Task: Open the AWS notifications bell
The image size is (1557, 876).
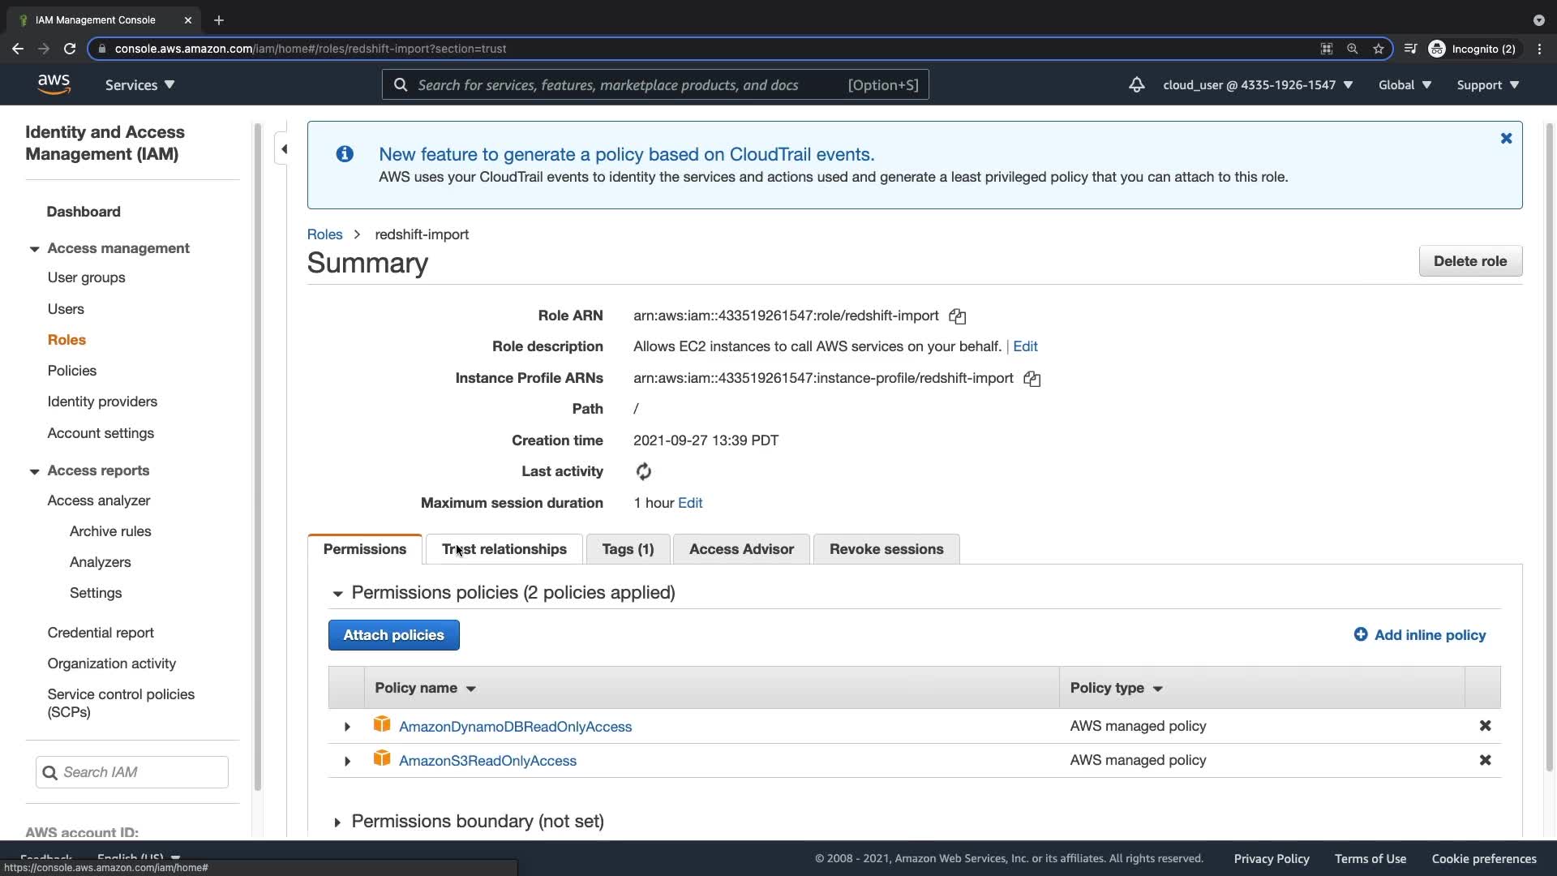Action: tap(1136, 84)
